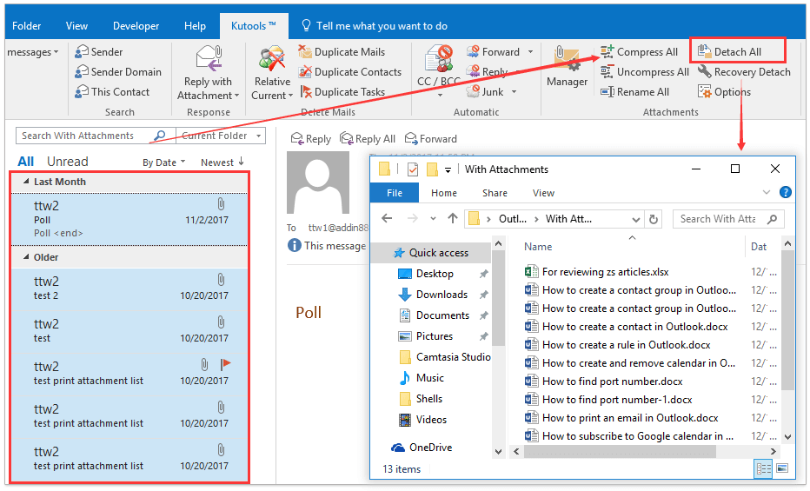
Task: Open the File tab in Explorer window
Action: (395, 193)
